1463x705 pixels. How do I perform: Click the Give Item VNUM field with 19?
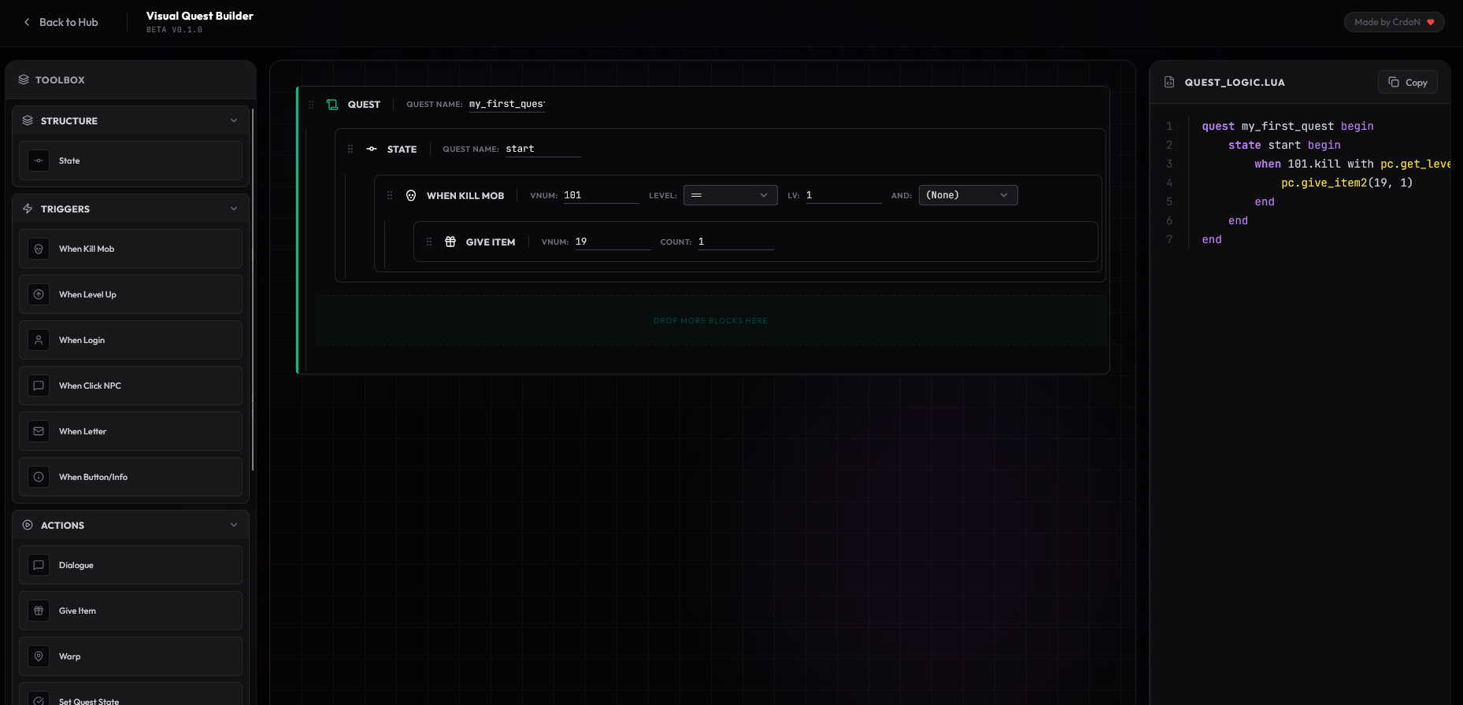point(612,242)
